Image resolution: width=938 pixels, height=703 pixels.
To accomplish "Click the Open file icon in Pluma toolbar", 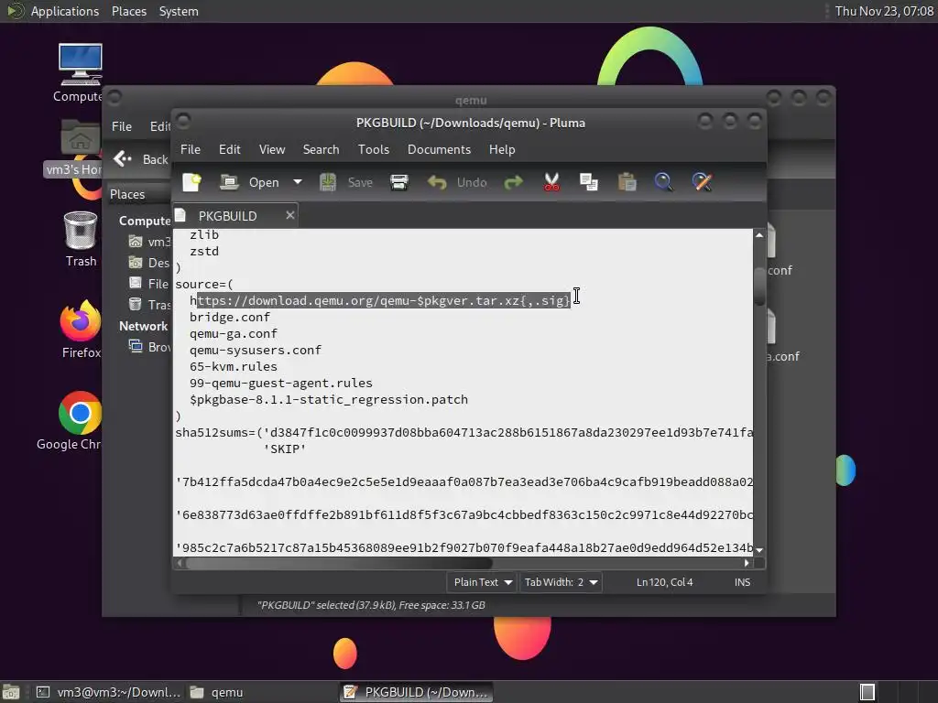I will pos(229,182).
